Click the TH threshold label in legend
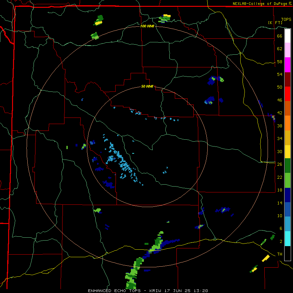Image resolution: width=293 pixels, height=293 pixels. [x=280, y=254]
